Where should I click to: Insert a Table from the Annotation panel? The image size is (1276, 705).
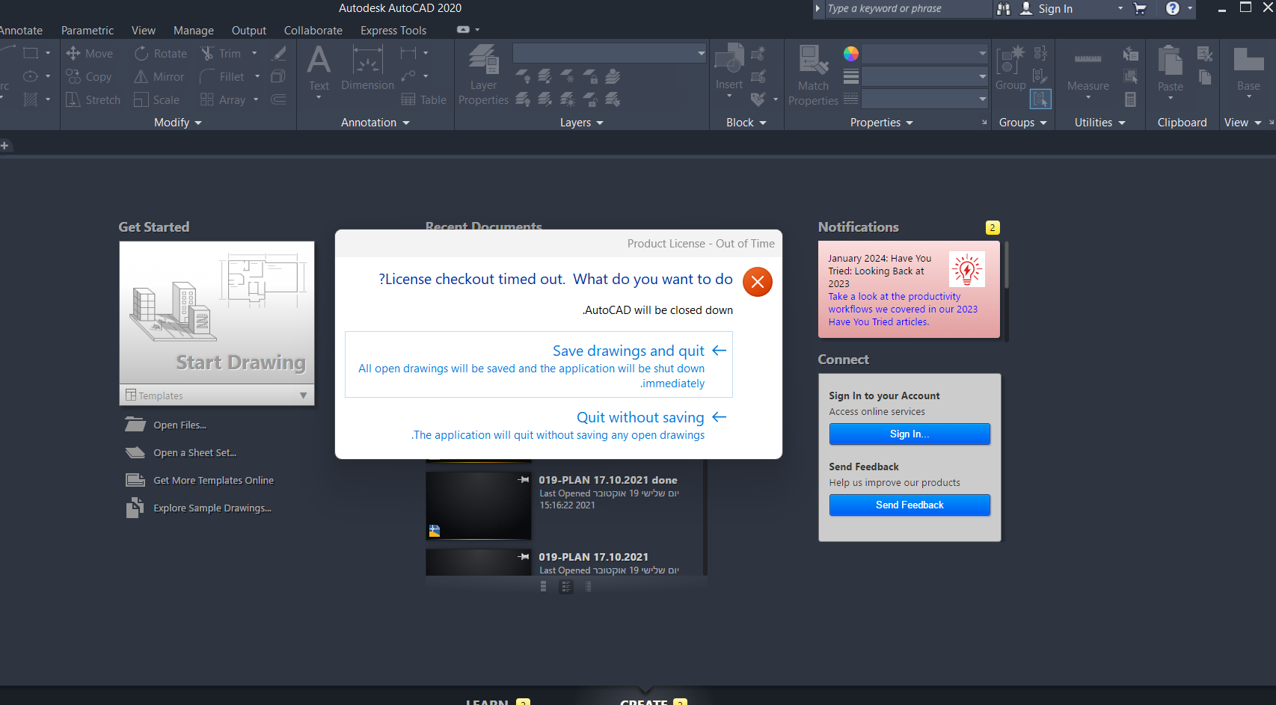pos(423,100)
